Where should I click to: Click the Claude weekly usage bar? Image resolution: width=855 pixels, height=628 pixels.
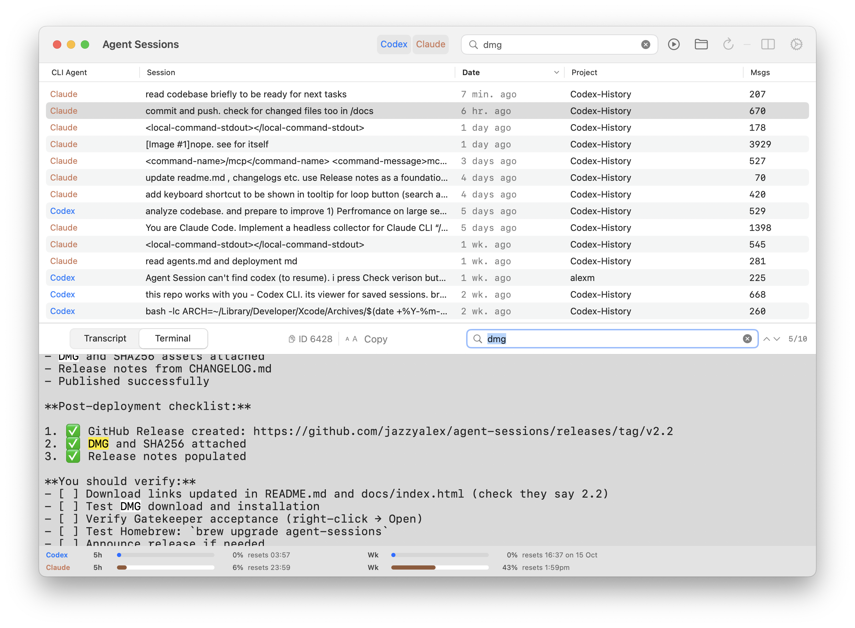pyautogui.click(x=439, y=567)
